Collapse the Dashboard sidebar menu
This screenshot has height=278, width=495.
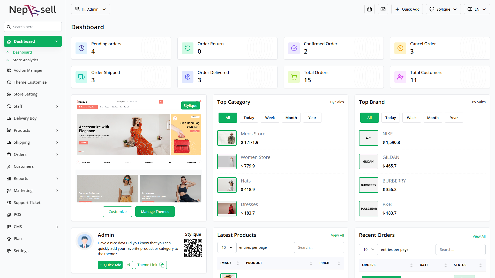33,41
